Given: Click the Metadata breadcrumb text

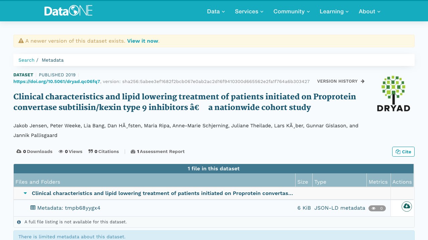Looking at the screenshot, I should tap(52, 60).
